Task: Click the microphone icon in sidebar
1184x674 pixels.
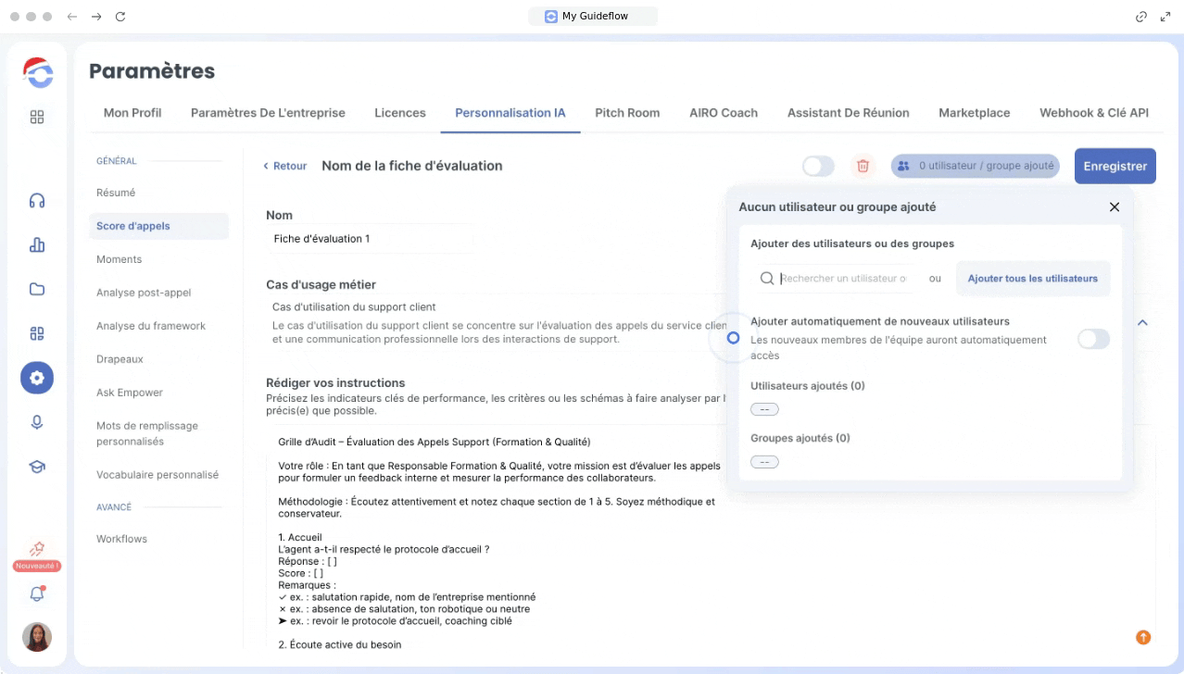Action: [x=37, y=422]
